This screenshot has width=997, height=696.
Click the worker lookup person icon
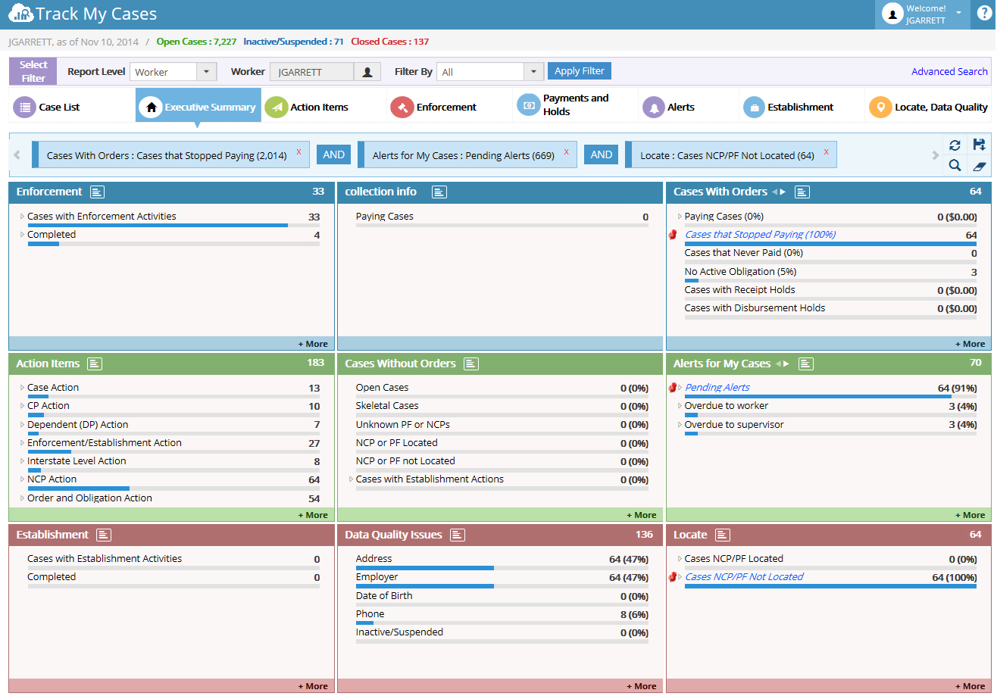[367, 72]
